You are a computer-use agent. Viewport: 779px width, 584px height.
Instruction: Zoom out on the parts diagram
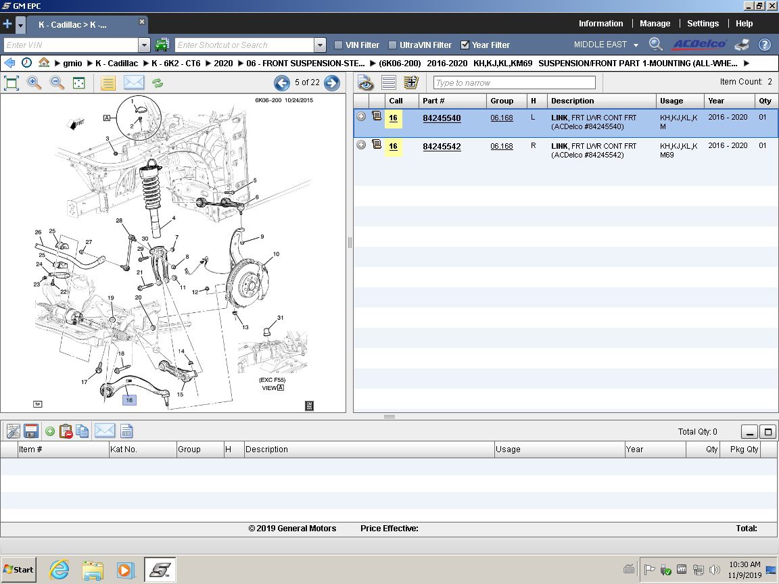[57, 83]
